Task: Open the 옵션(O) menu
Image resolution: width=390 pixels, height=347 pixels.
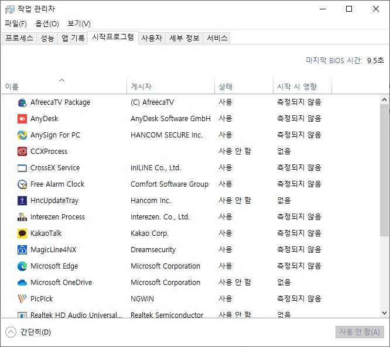Action: 47,24
